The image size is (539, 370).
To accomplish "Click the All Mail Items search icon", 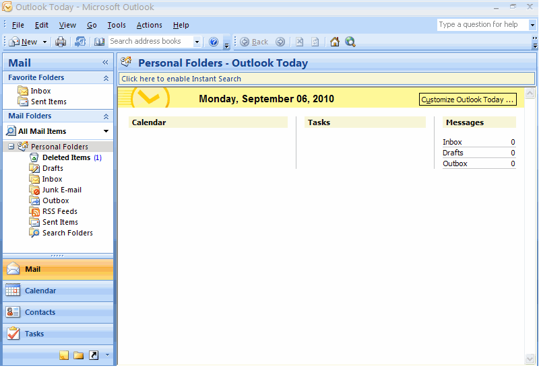I will (x=11, y=131).
